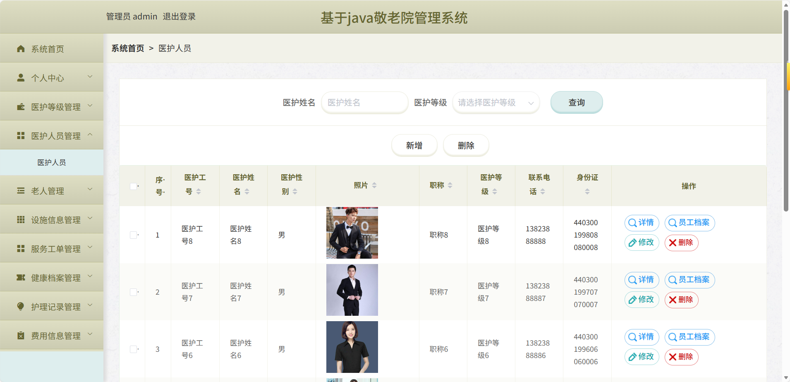Click the home icon beside 系统首页
The image size is (790, 382).
coord(21,49)
